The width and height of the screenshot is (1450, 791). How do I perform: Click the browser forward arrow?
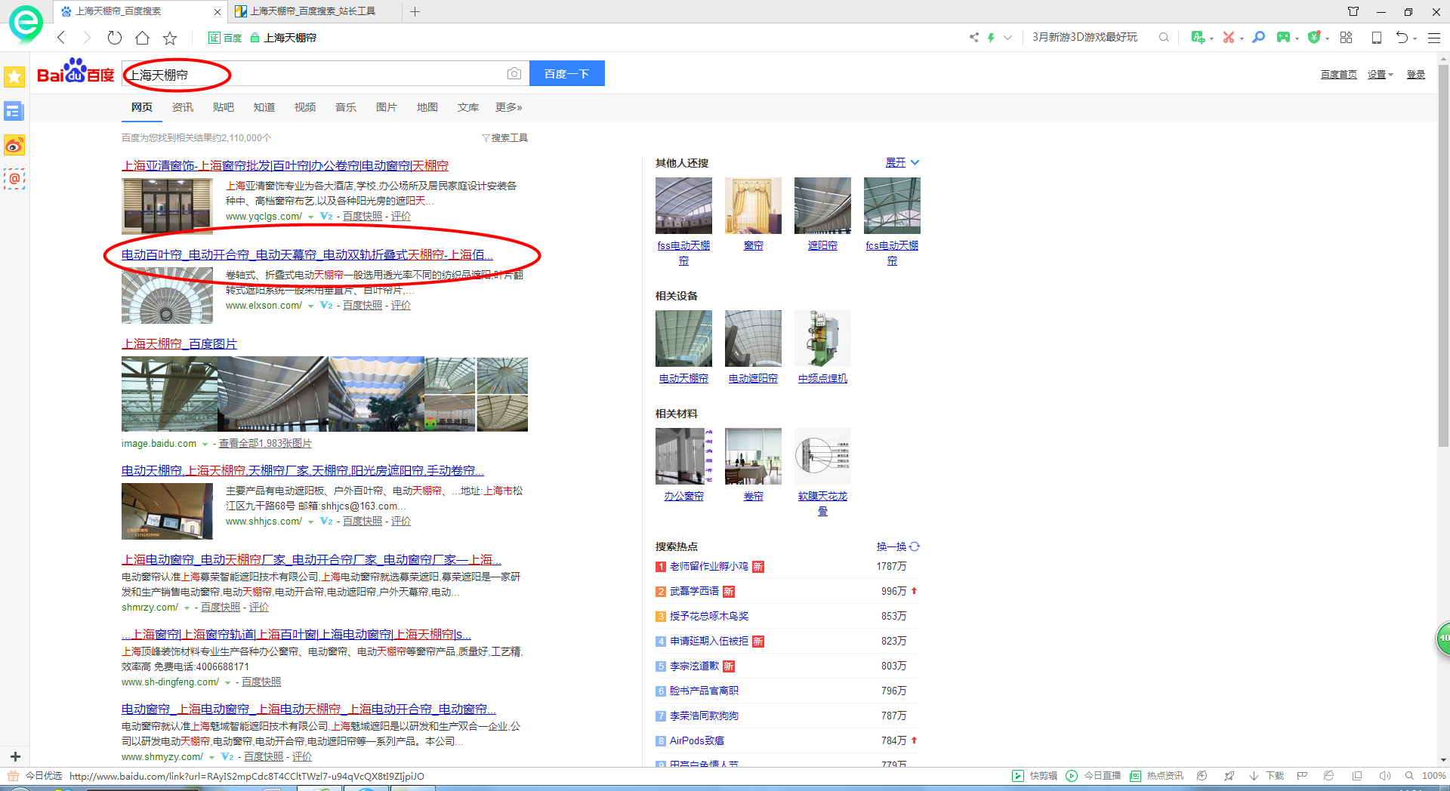[87, 38]
